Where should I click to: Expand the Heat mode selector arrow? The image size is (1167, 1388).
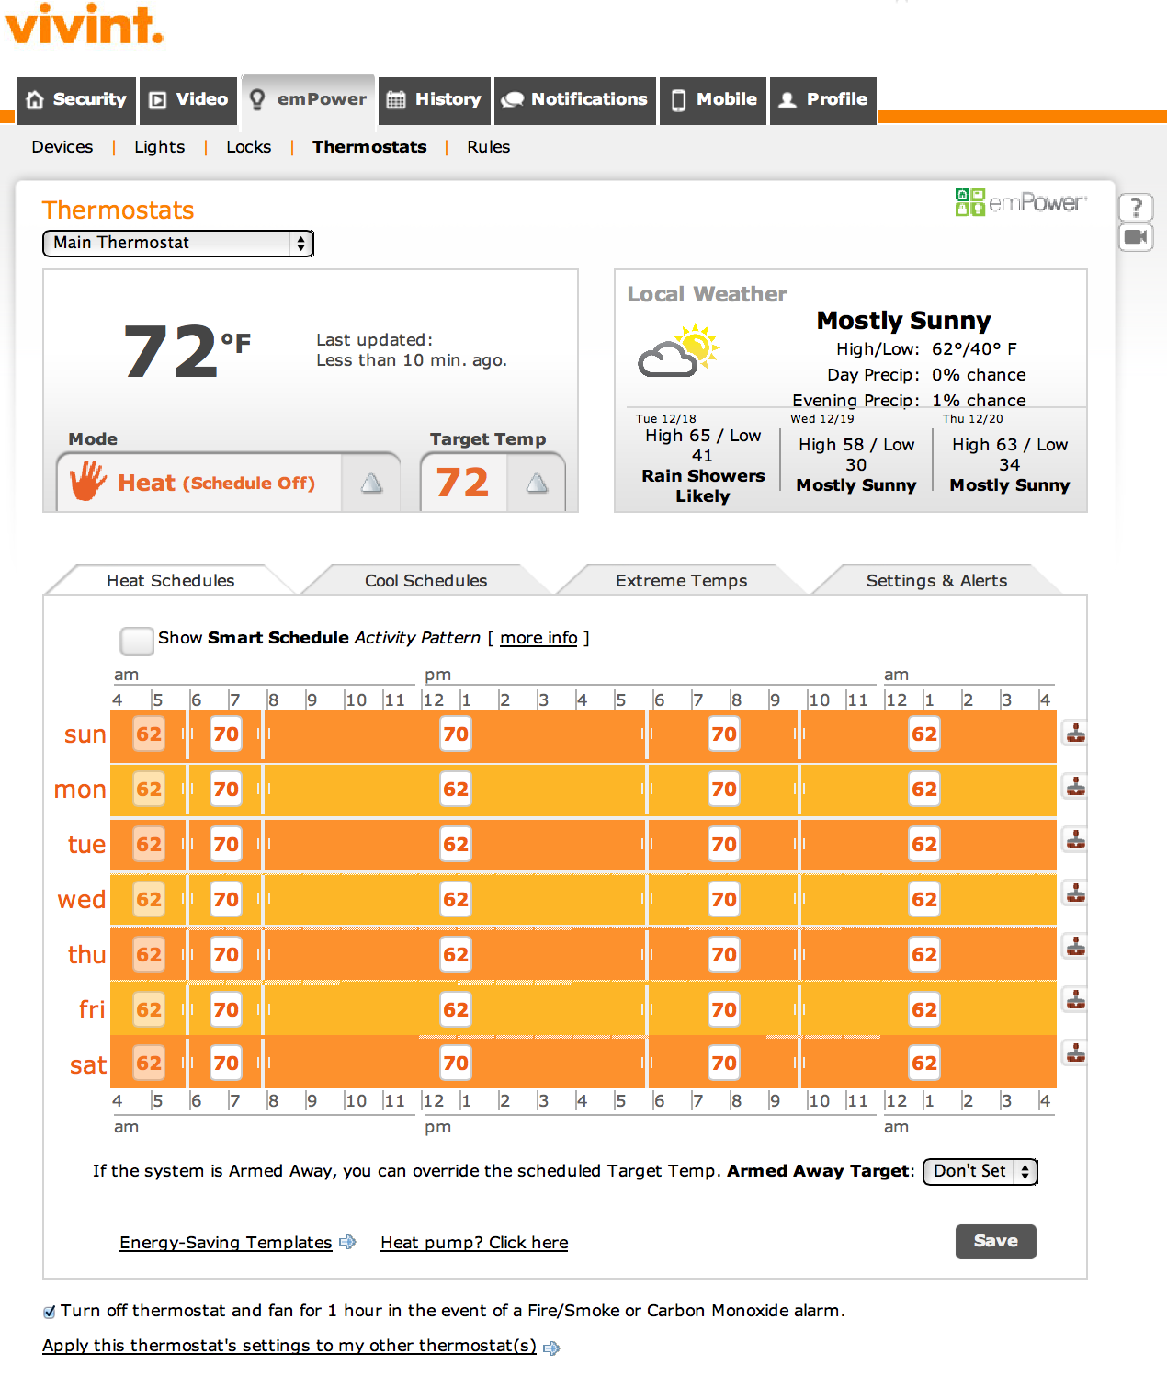point(371,484)
